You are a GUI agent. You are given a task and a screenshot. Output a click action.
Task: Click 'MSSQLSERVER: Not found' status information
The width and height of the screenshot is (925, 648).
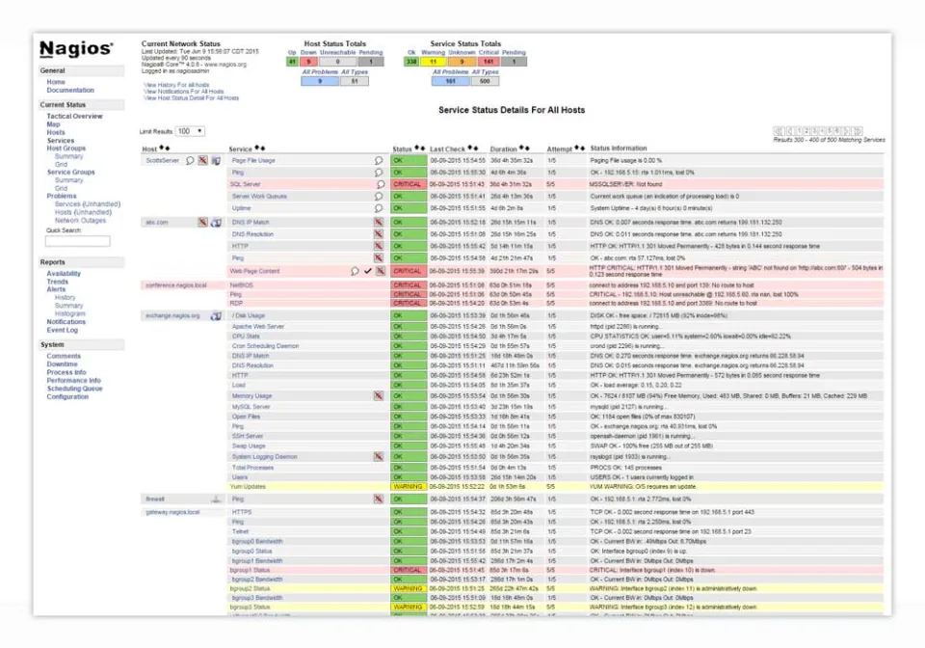(x=626, y=184)
